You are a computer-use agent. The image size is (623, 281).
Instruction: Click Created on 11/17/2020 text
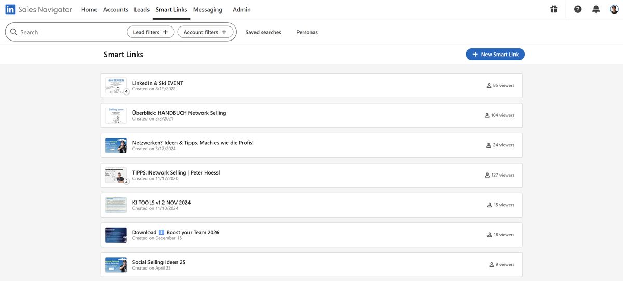155,179
